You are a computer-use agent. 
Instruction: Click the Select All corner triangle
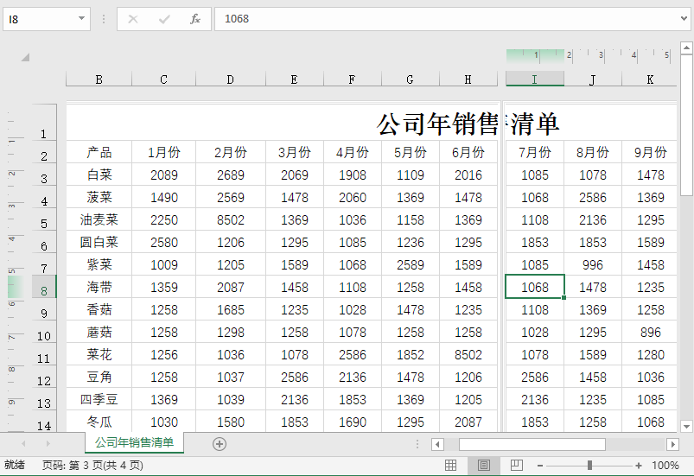coord(25,57)
